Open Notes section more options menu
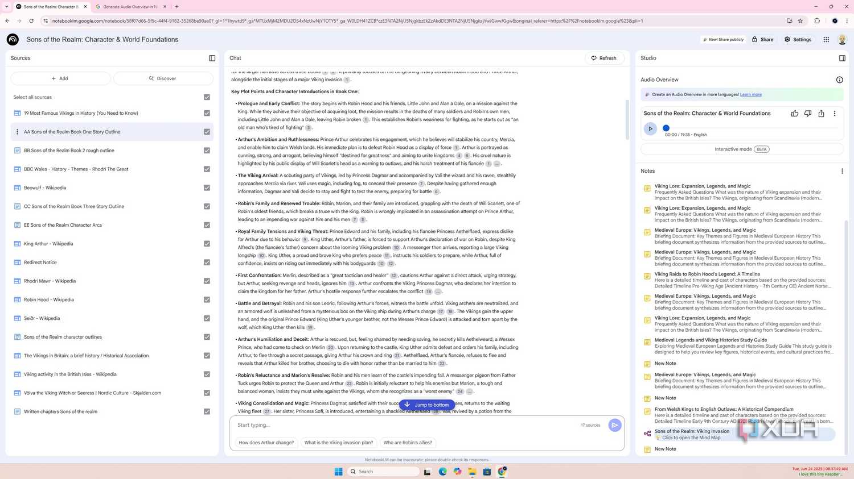The width and height of the screenshot is (854, 479). 842,171
